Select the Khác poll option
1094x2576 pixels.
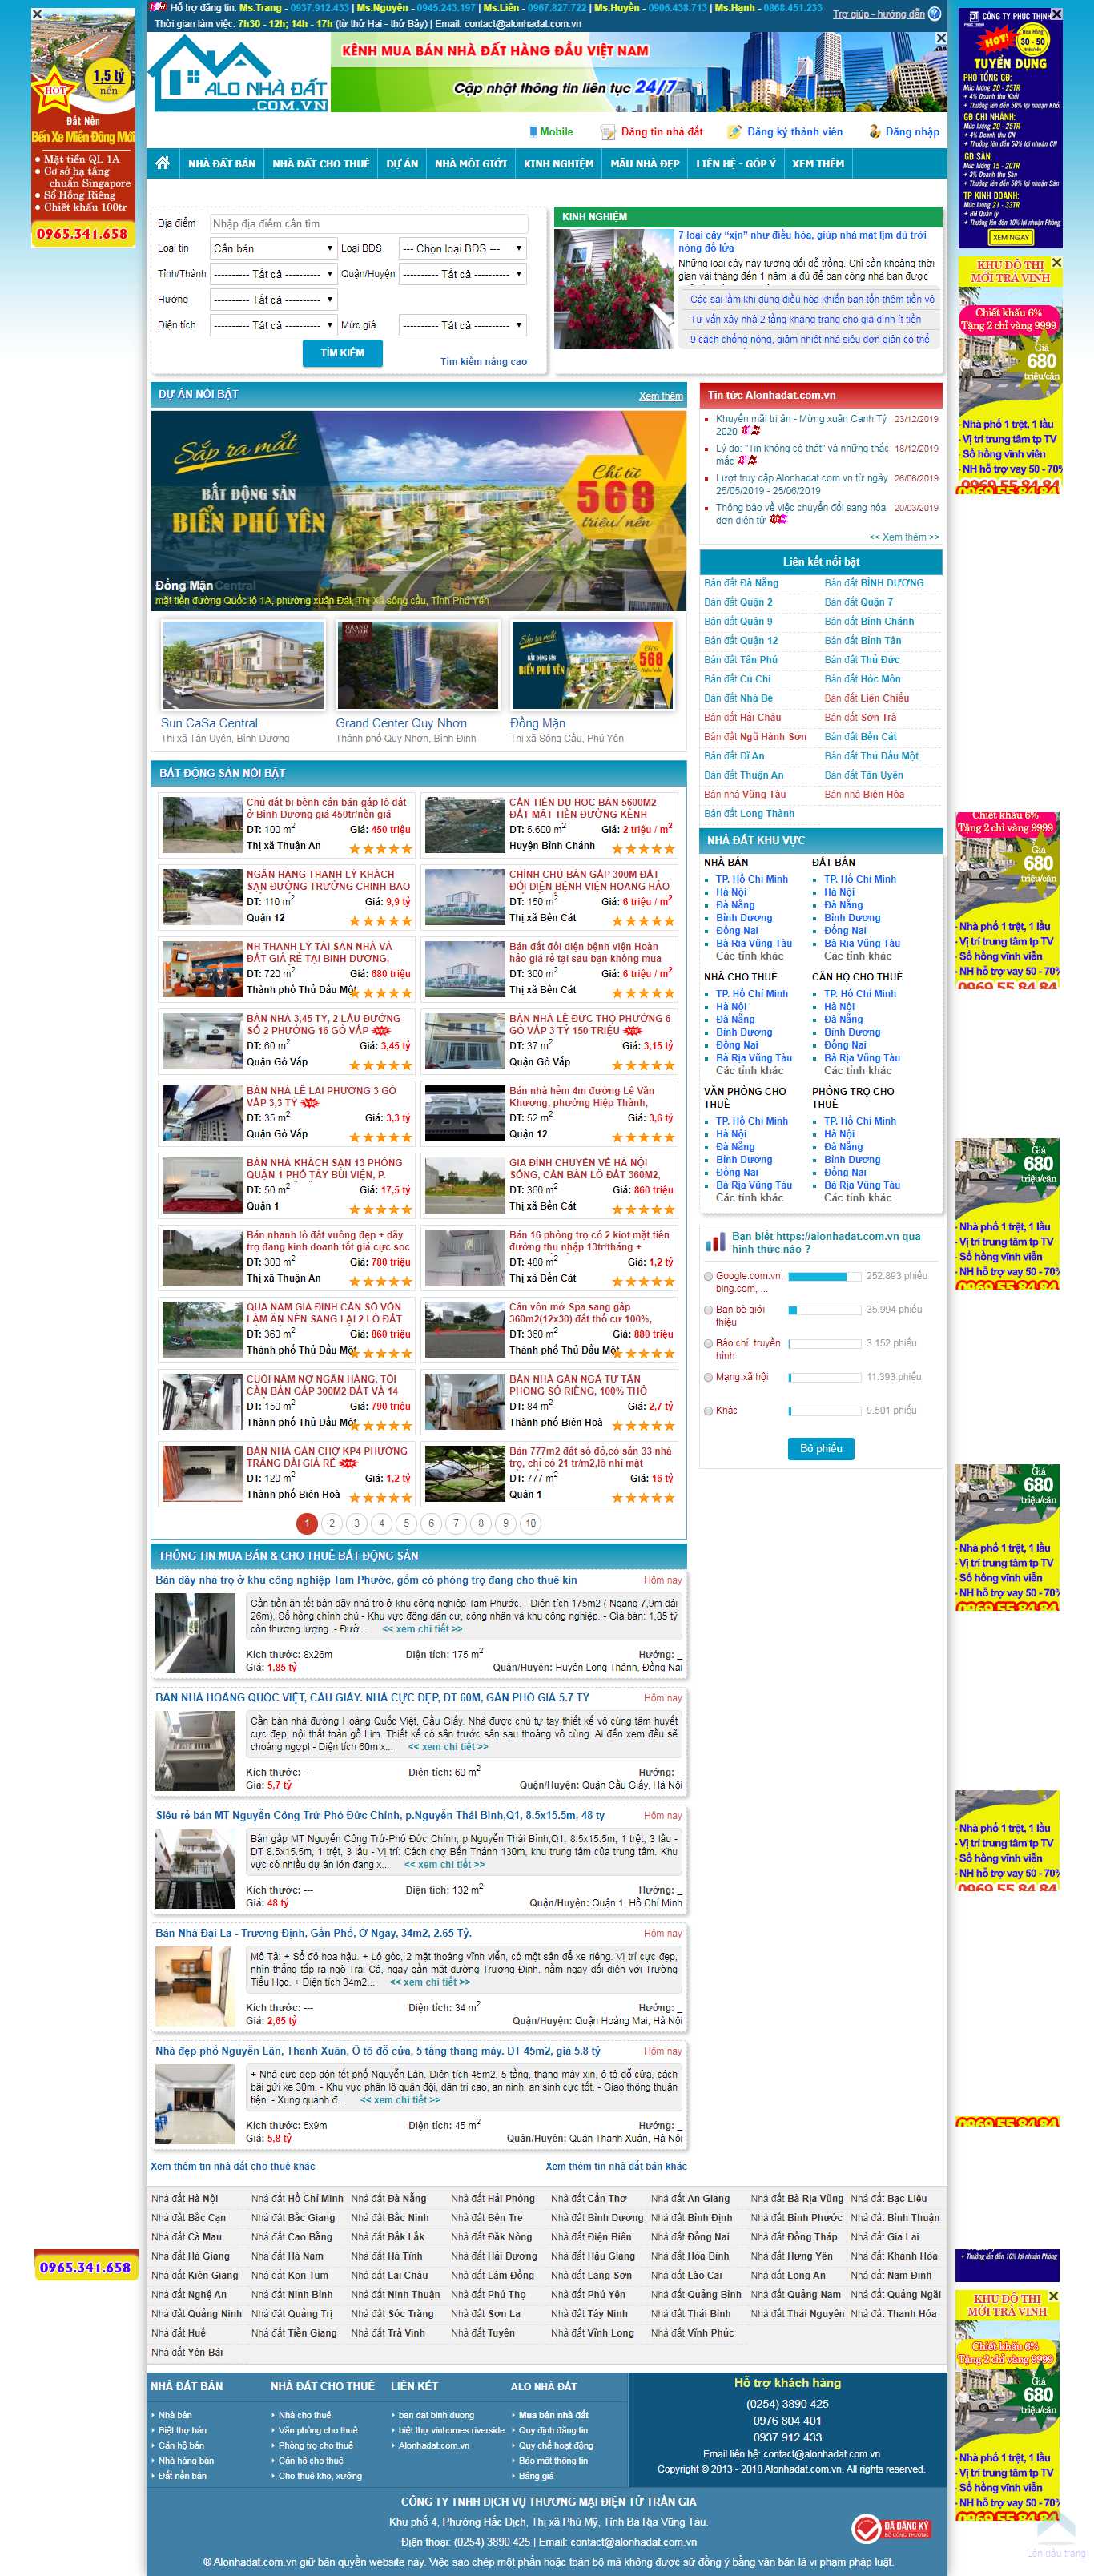point(709,1411)
